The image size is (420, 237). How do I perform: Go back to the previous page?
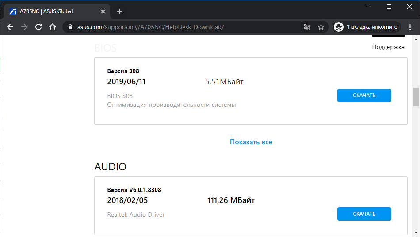click(10, 27)
